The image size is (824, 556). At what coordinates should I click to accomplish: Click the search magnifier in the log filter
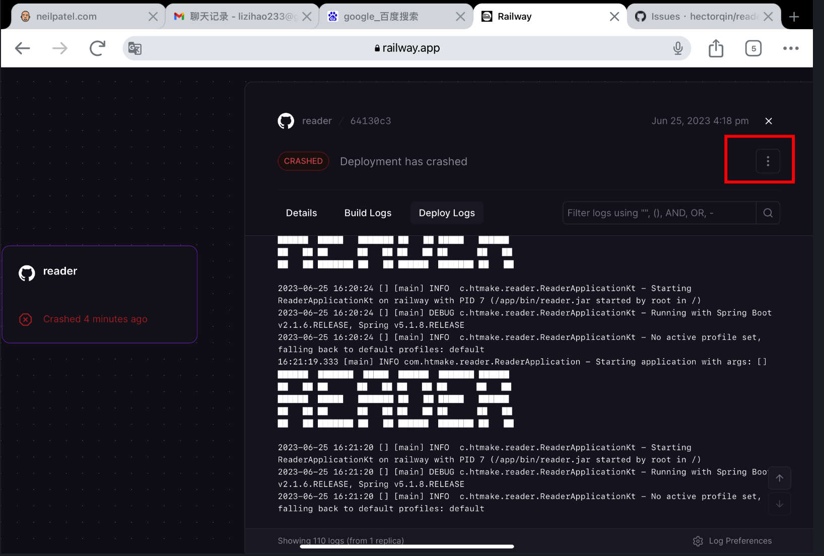point(768,213)
